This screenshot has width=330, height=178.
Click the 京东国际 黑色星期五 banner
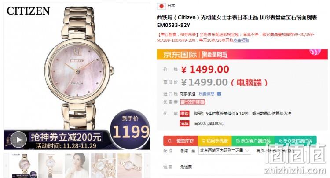tap(242, 55)
